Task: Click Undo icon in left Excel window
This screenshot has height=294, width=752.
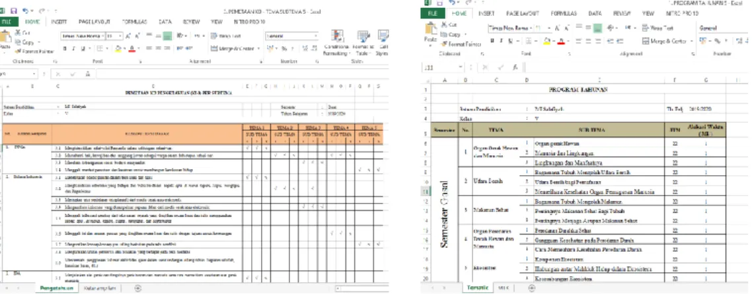Action: coord(25,11)
